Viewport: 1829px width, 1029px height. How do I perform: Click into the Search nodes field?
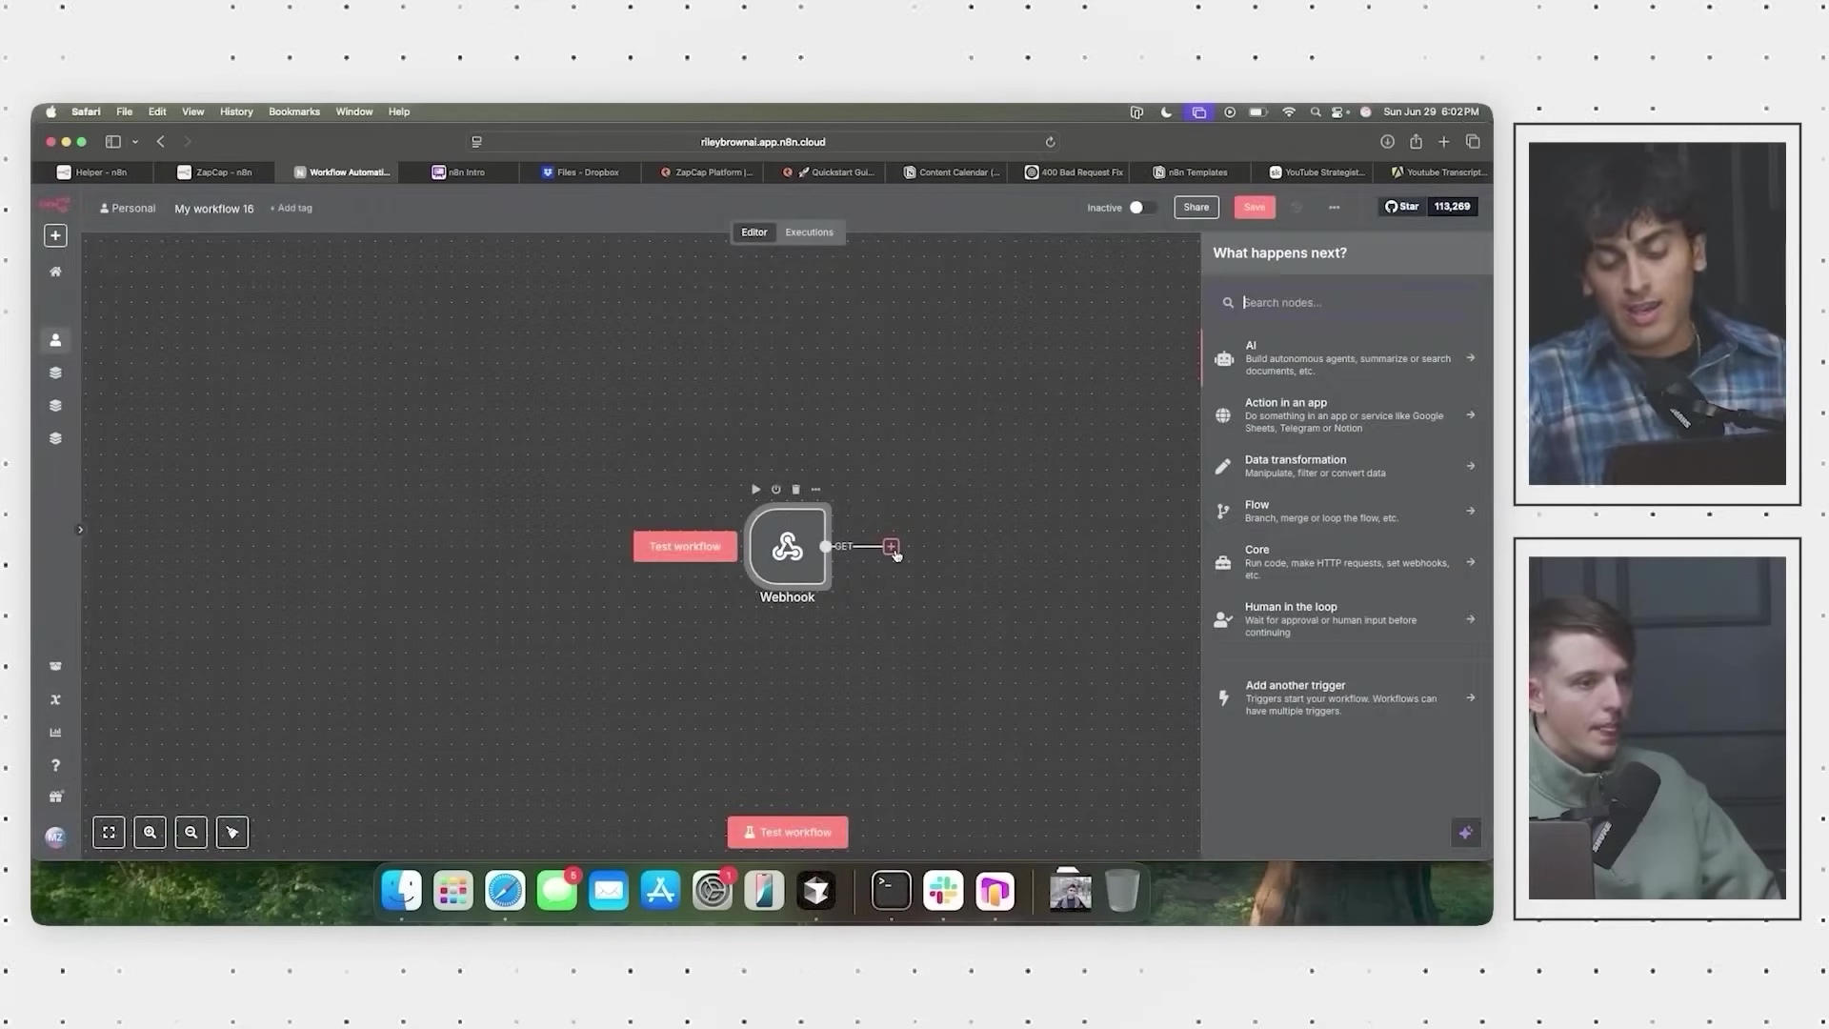click(1346, 302)
